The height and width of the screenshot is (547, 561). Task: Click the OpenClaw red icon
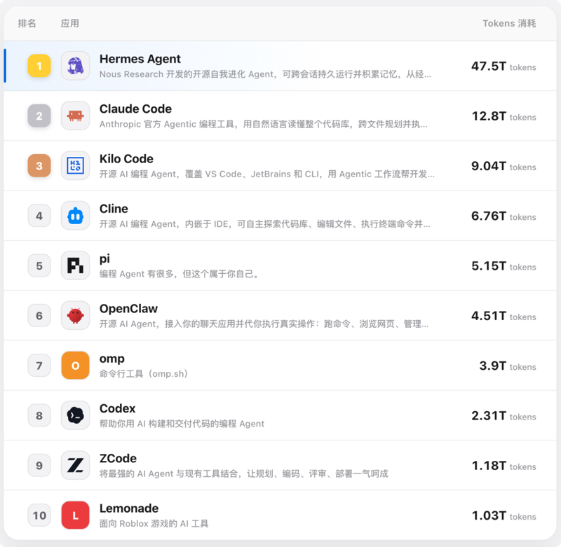pos(75,315)
